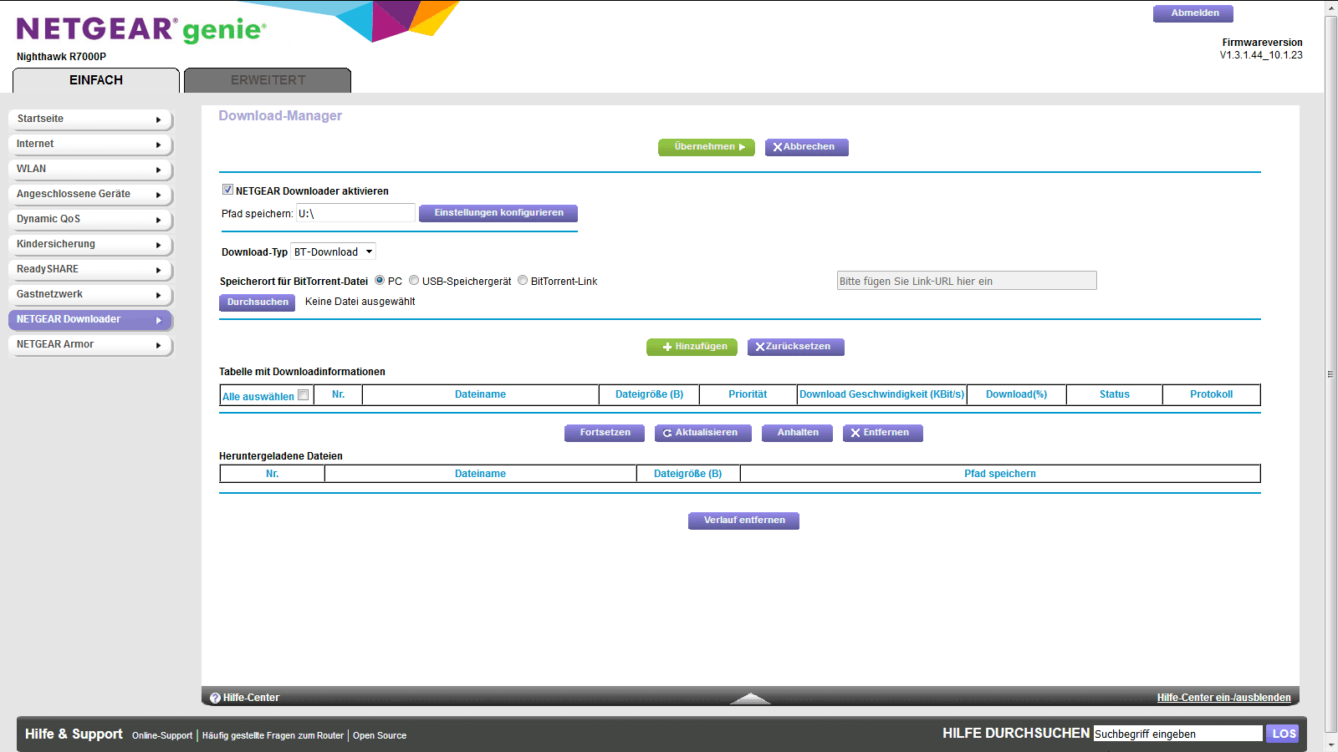Open the Download-Typ dropdown
This screenshot has width=1338, height=752.
(x=333, y=252)
